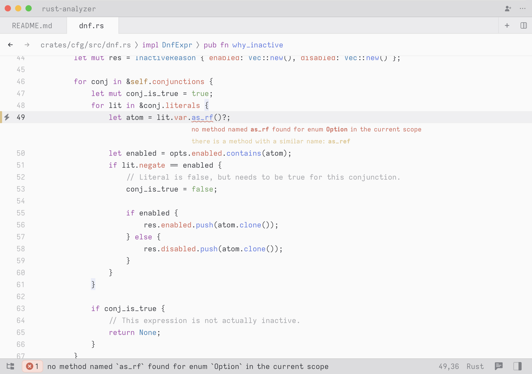Click the add collaborator icon

click(x=508, y=9)
